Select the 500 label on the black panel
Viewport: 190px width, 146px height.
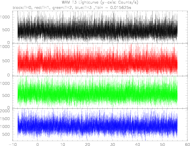(x=6, y=30)
